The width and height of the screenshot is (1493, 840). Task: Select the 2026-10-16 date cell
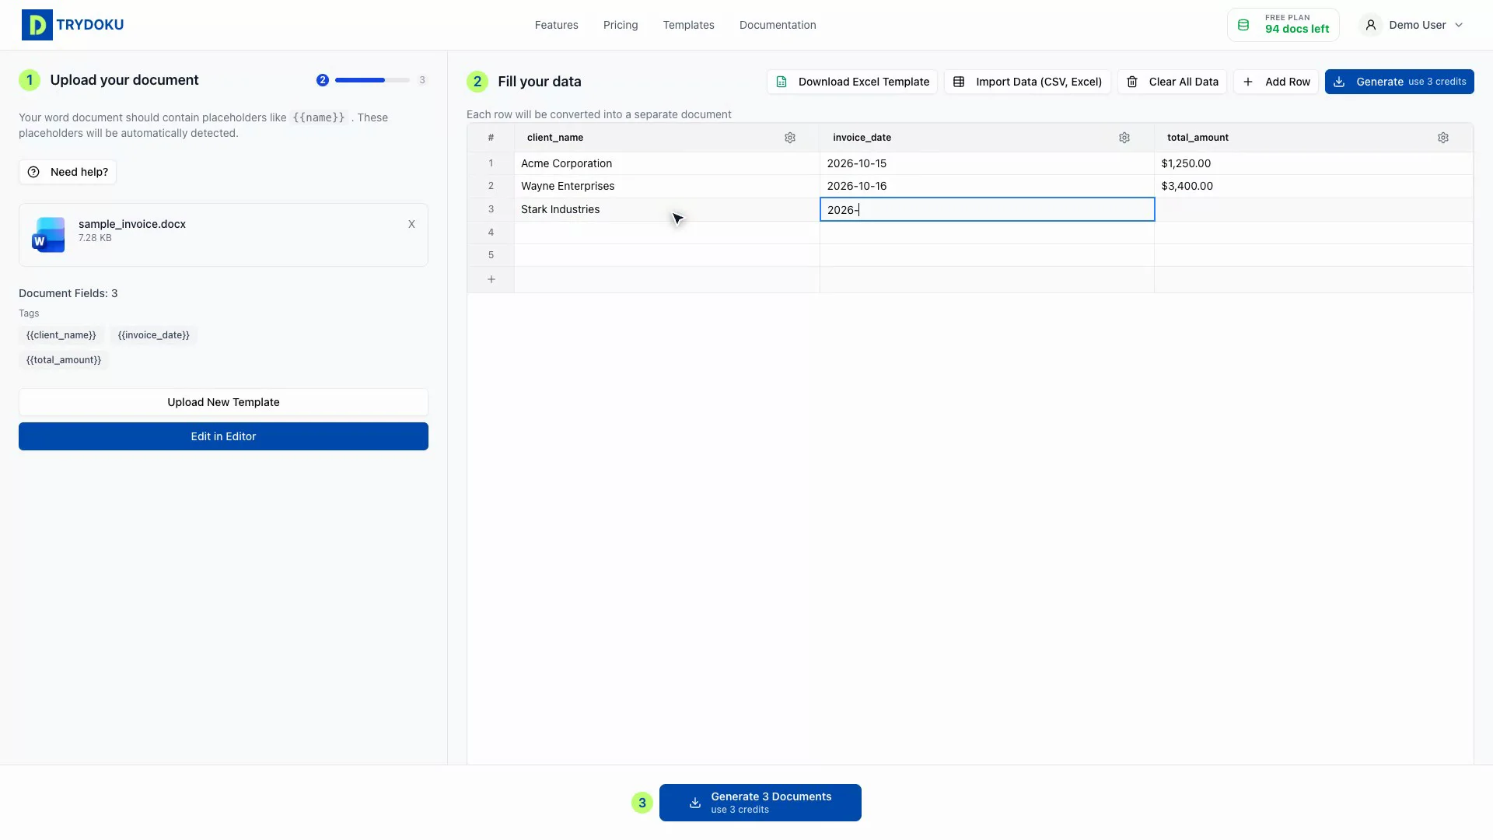987,186
